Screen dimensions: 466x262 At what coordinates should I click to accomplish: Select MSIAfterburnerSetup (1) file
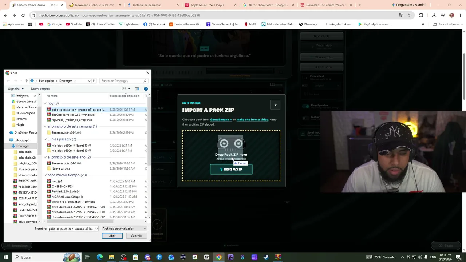click(67, 196)
